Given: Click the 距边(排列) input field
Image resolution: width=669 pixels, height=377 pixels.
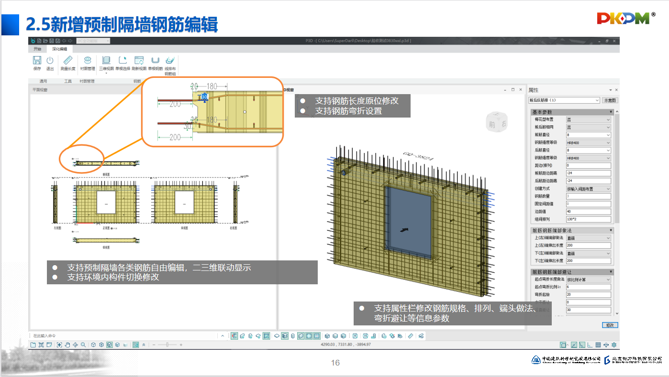Looking at the screenshot, I should coord(588,165).
